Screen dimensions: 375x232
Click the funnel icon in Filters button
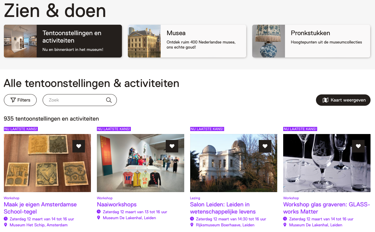tap(13, 100)
